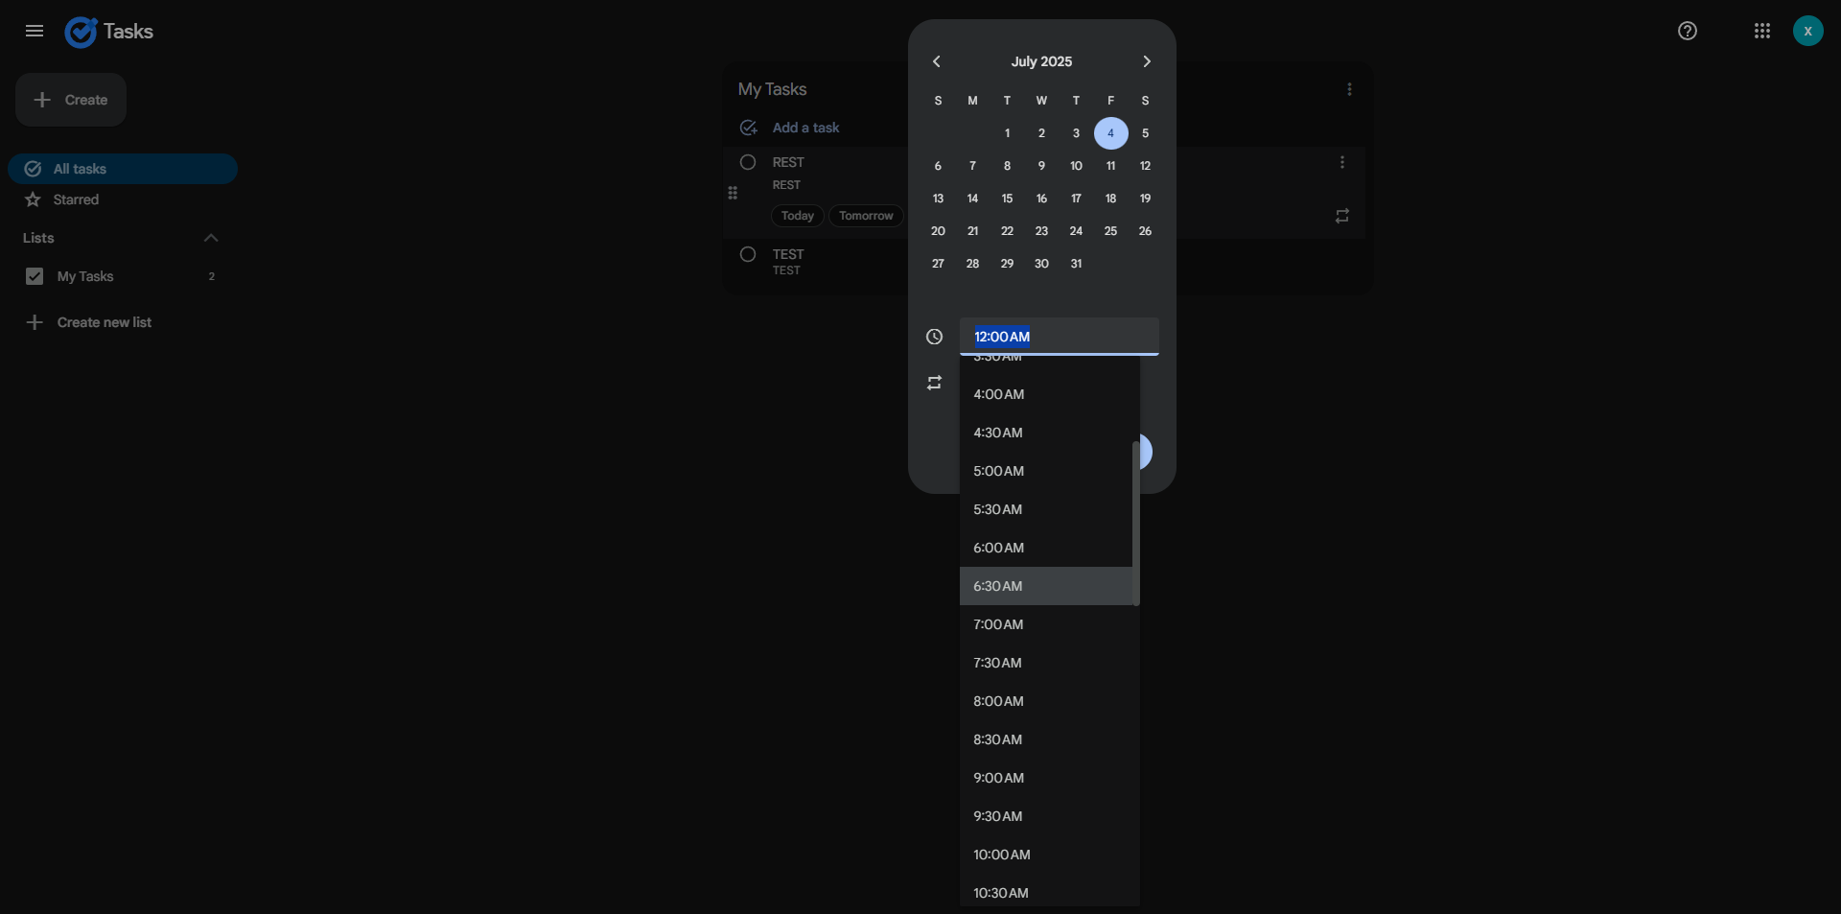Click Create new list

coord(105,322)
